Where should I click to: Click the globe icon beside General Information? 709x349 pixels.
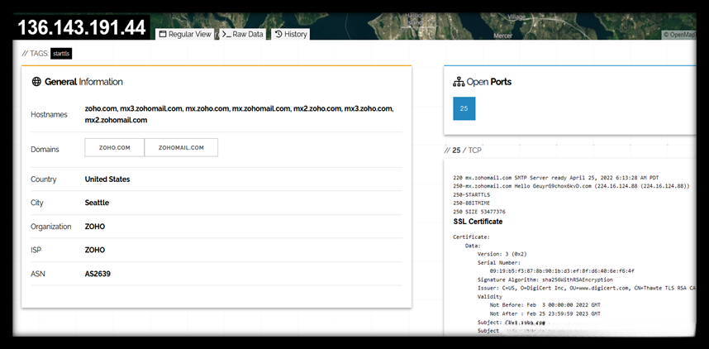pyautogui.click(x=36, y=82)
